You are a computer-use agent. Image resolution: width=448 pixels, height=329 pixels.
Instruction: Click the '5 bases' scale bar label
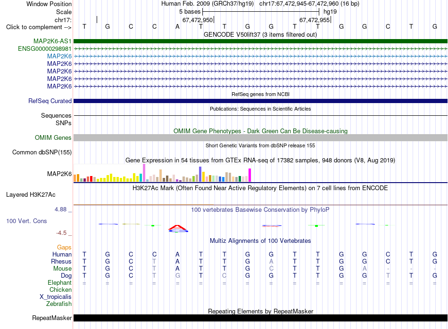coord(190,12)
